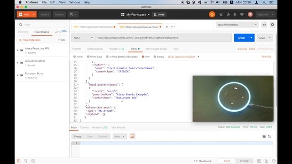The width and height of the screenshot is (292, 164).
Task: Click New Collection link
Action: pyautogui.click(x=30, y=40)
